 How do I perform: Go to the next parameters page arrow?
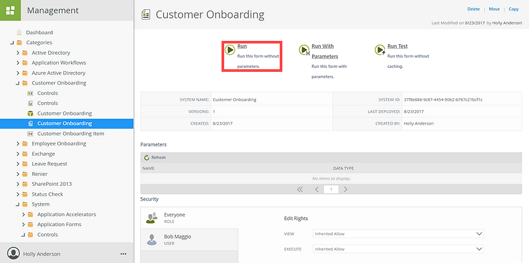(x=345, y=189)
